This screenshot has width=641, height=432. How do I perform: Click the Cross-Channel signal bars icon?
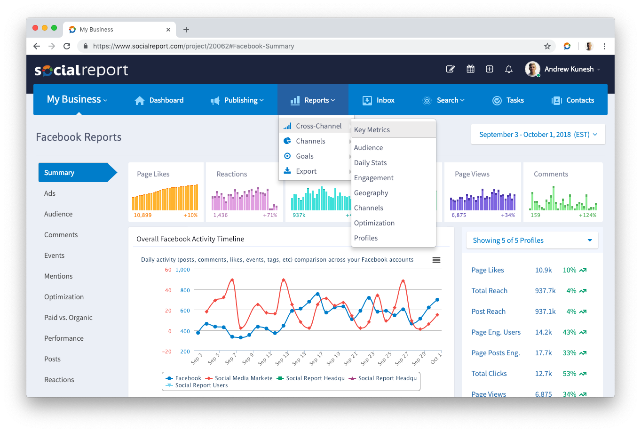(x=287, y=126)
